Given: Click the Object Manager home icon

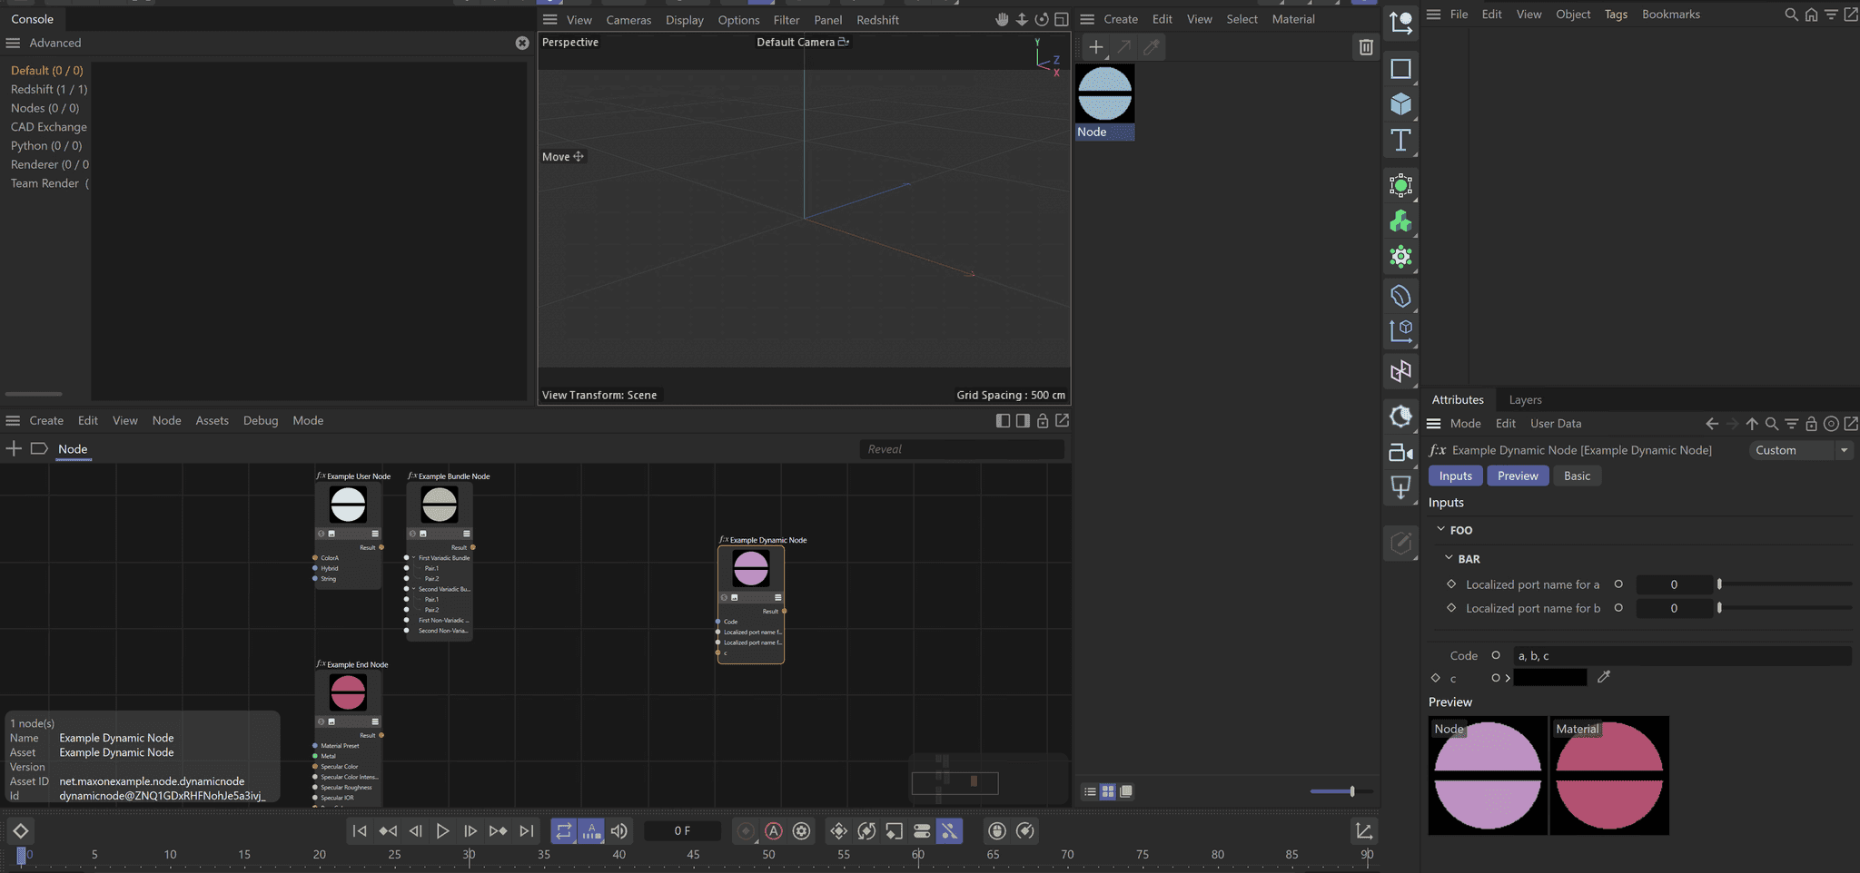Looking at the screenshot, I should coord(1811,15).
